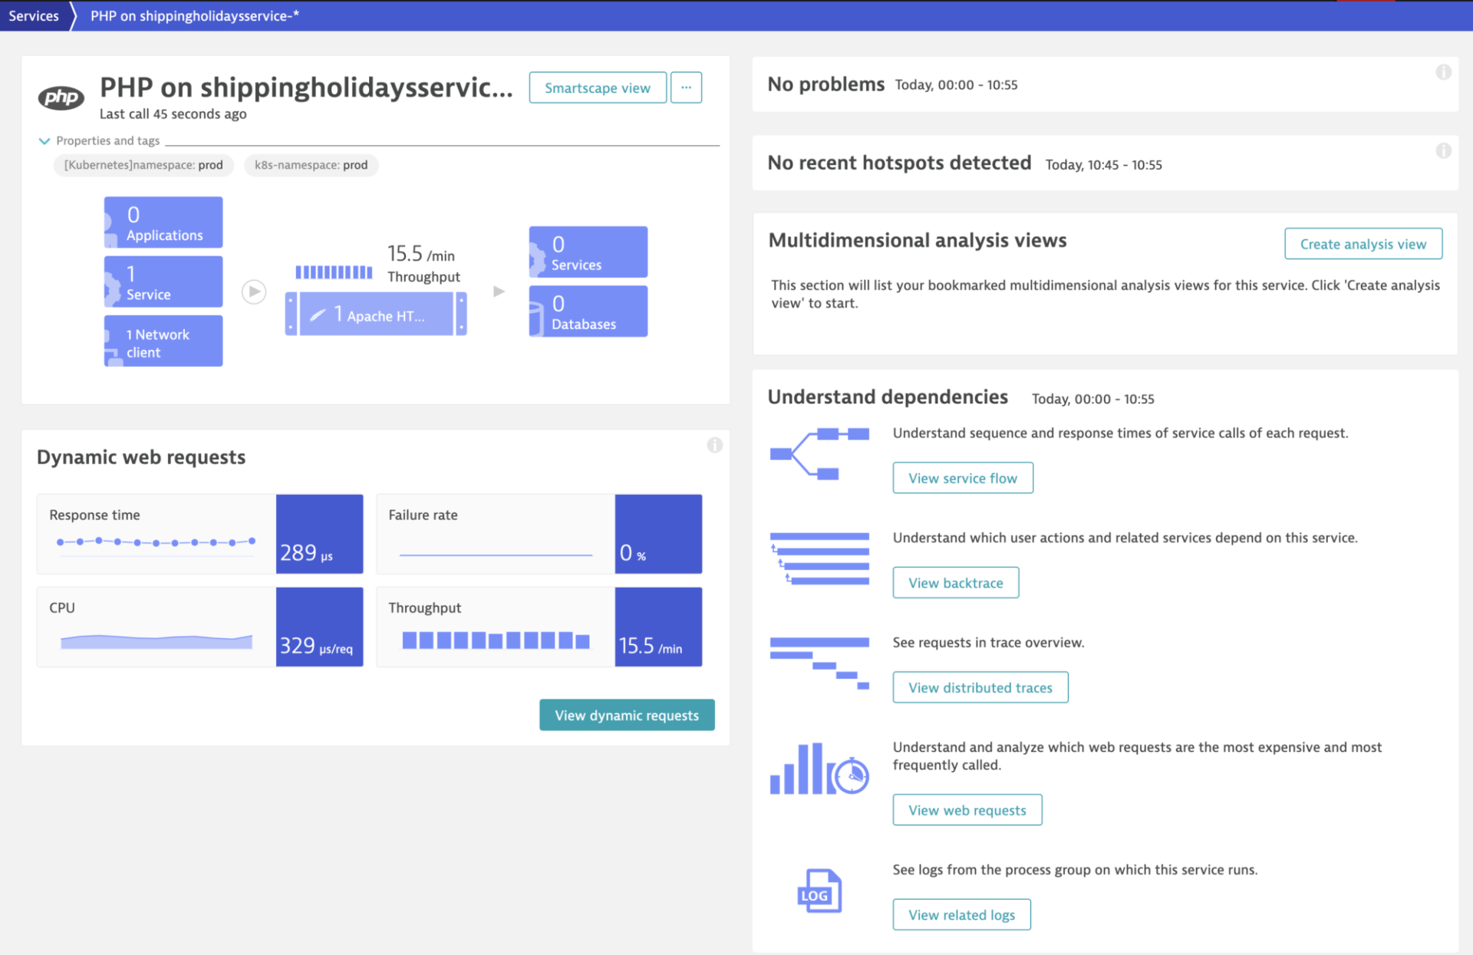Open the Smartscape view
Screen dimensions: 1473x955
(598, 87)
